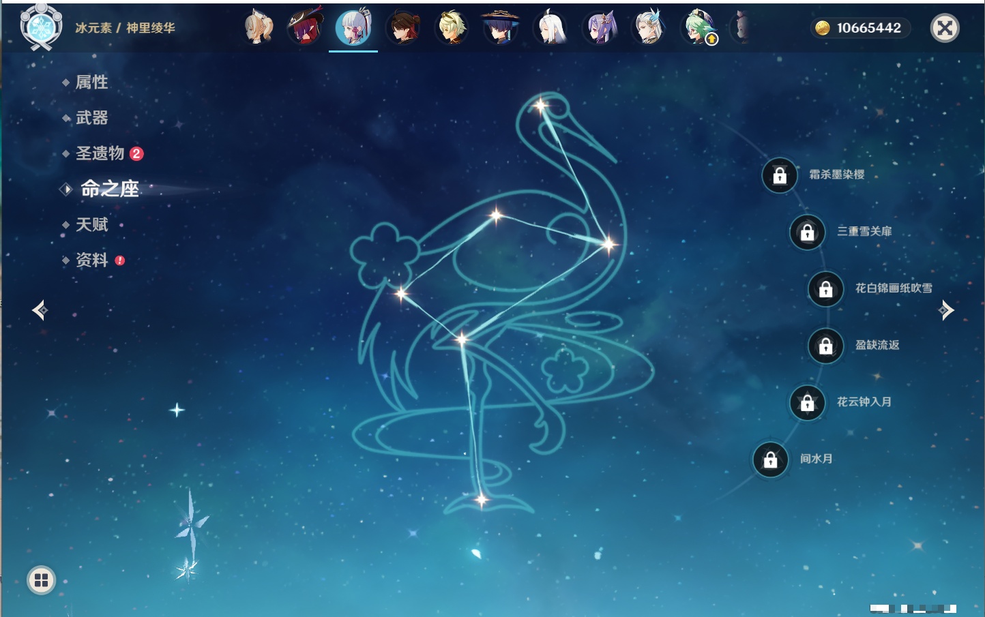Select the purple twin-tail Keqing avatar
The width and height of the screenshot is (985, 617).
click(600, 27)
